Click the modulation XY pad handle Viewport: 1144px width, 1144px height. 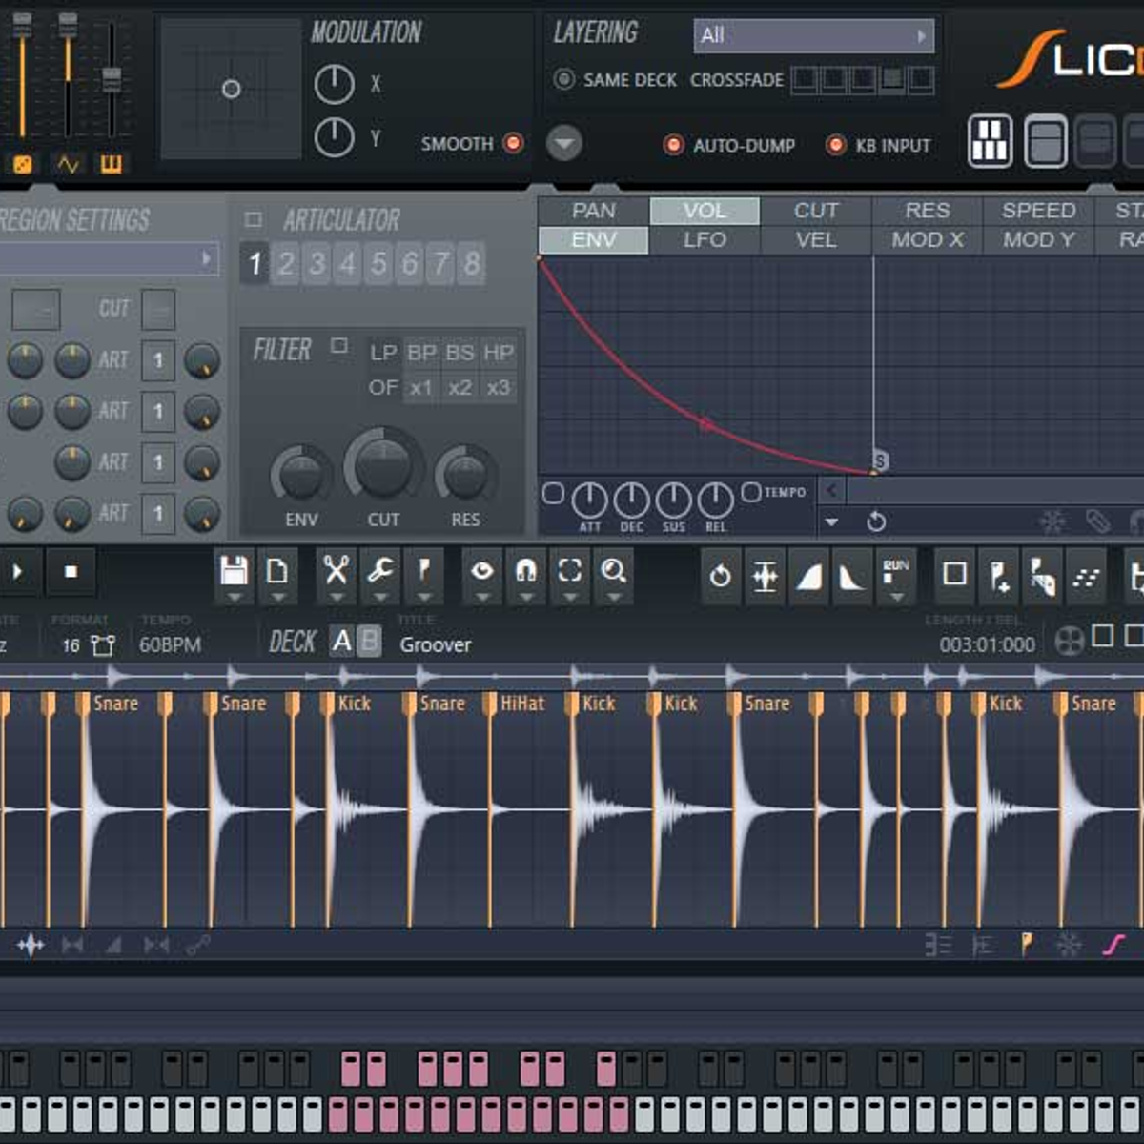(231, 89)
